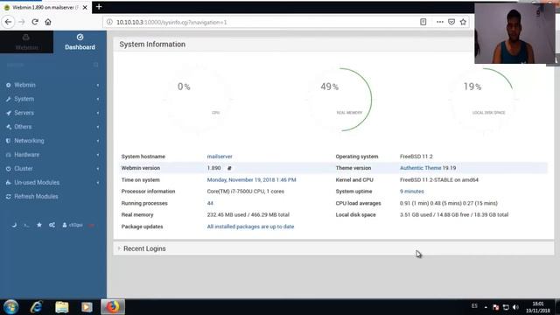
Task: Open the Networking arrow expander
Action: (98, 141)
